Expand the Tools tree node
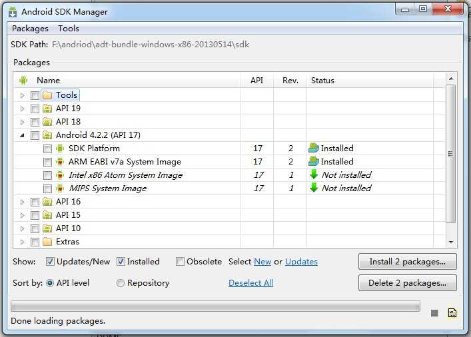Screen dimensions: 471x337 (23, 95)
